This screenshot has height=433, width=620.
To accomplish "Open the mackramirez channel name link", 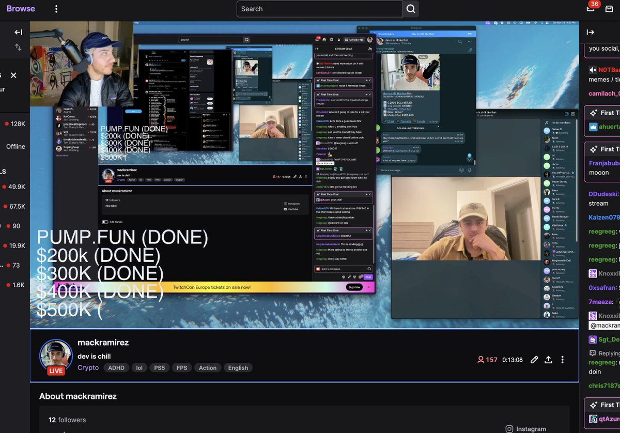I will point(103,343).
